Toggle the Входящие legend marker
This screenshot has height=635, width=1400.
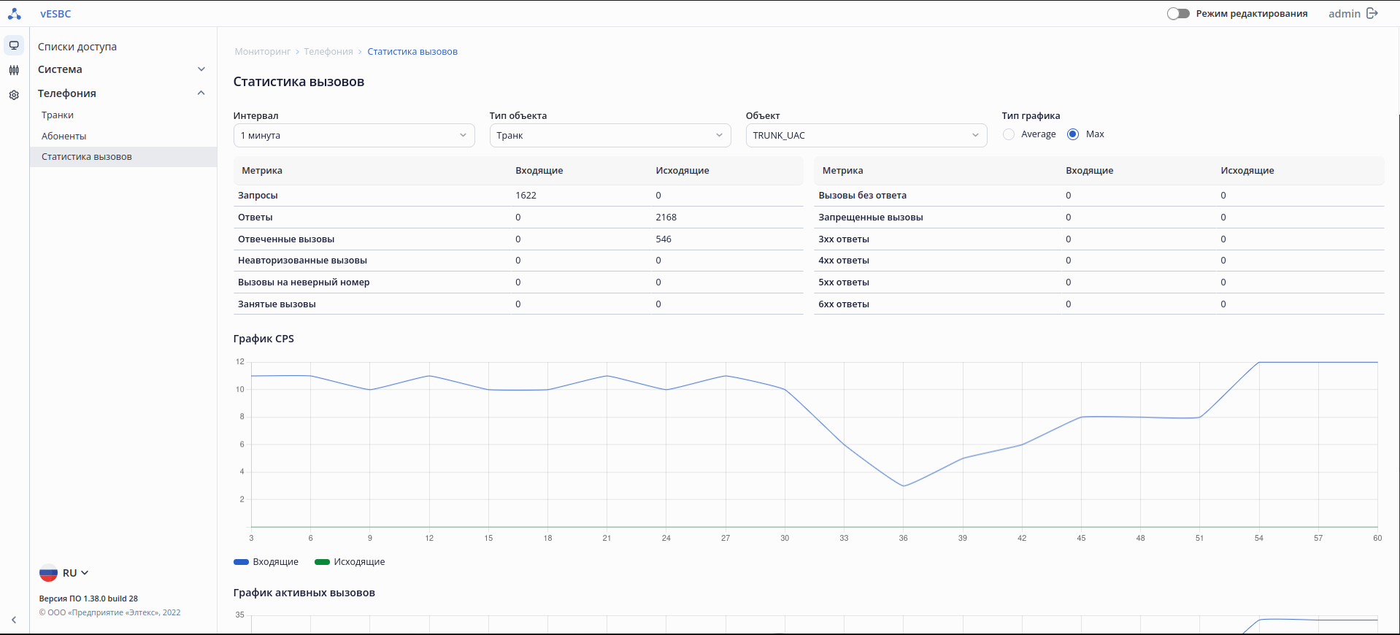(x=242, y=562)
